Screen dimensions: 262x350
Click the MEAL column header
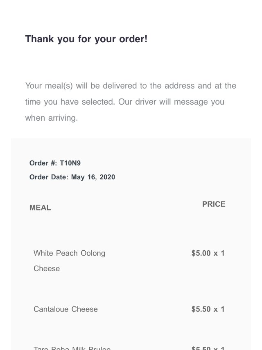click(40, 208)
